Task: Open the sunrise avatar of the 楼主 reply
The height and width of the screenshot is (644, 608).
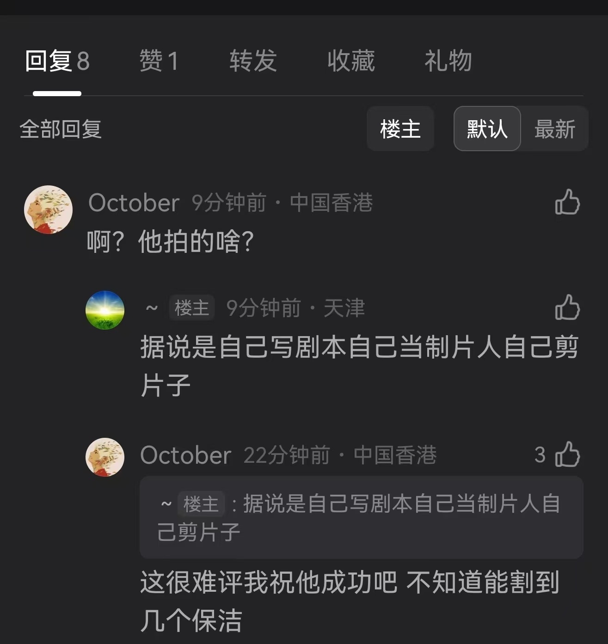Action: [105, 310]
